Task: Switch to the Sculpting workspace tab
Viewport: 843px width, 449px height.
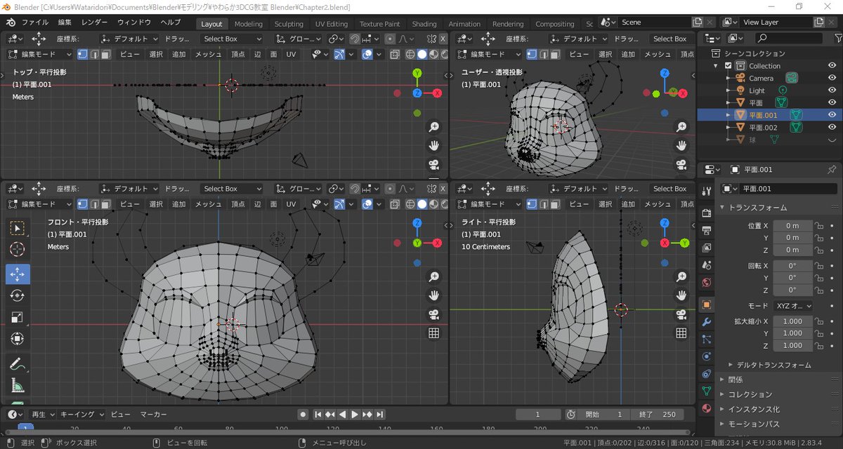Action: pos(289,24)
